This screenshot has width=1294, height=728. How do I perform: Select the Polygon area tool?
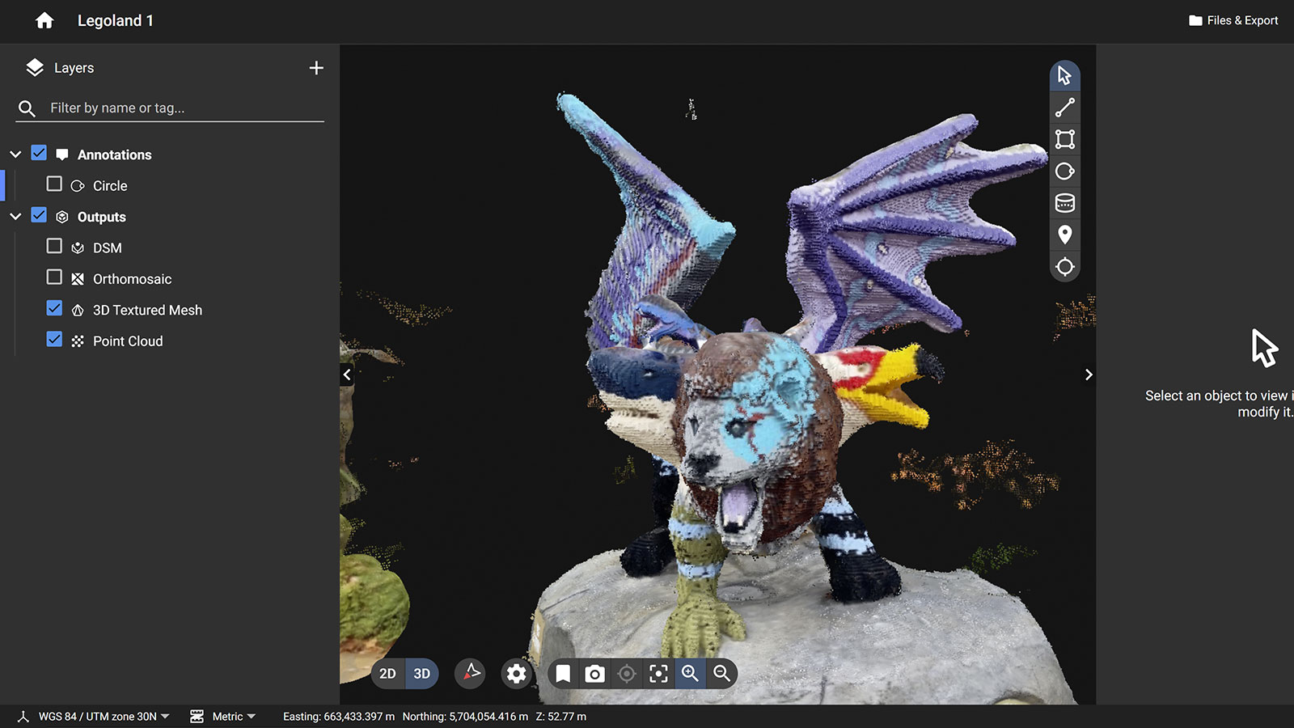(1064, 139)
